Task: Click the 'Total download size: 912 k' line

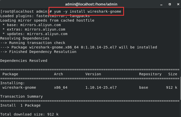Action: [x=29, y=114]
